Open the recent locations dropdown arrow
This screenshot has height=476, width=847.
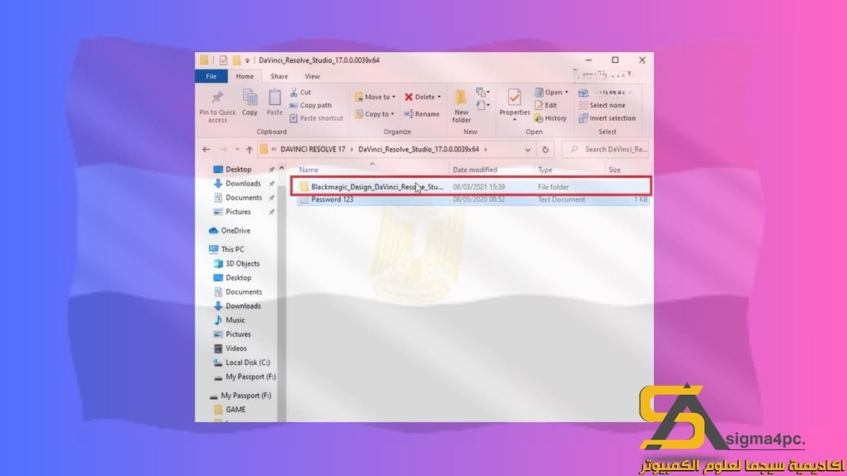pos(237,149)
